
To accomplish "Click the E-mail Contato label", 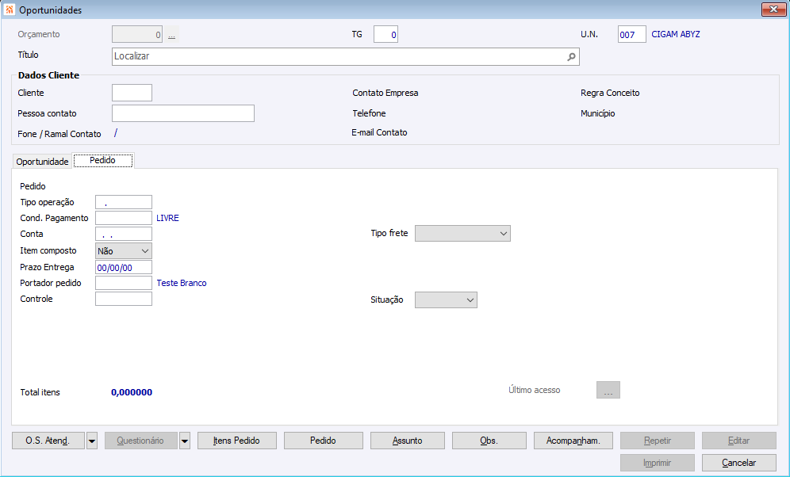I will (x=379, y=133).
